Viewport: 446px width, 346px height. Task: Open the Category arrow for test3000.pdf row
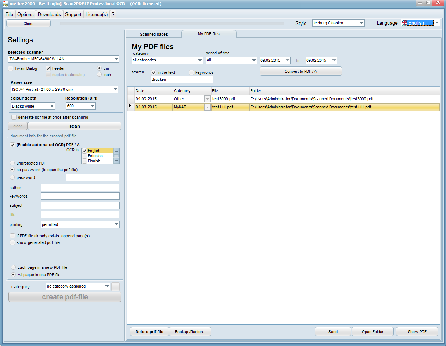click(x=207, y=99)
